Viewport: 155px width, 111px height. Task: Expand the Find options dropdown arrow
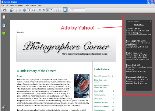86,10
